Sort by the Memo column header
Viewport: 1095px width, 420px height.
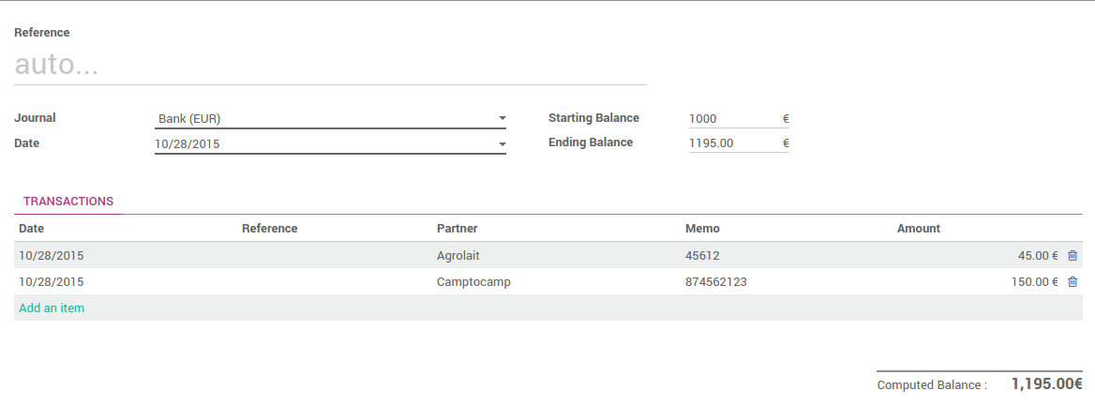tap(702, 229)
